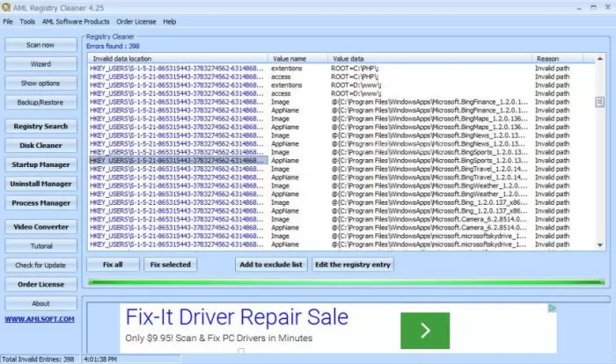616x364 pixels.
Task: Click the AML Registry Cleaner title bar icon
Action: coord(6,7)
